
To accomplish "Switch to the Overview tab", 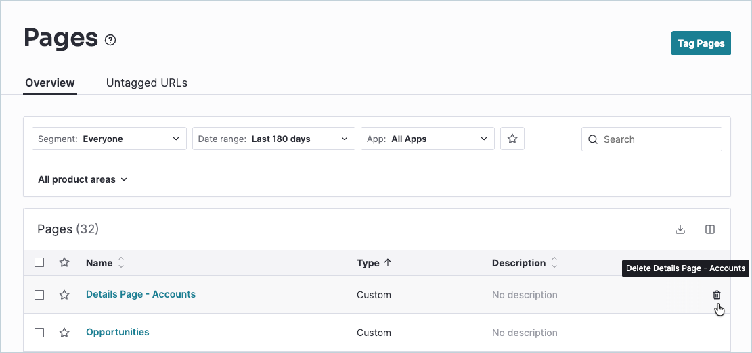I will pyautogui.click(x=50, y=83).
